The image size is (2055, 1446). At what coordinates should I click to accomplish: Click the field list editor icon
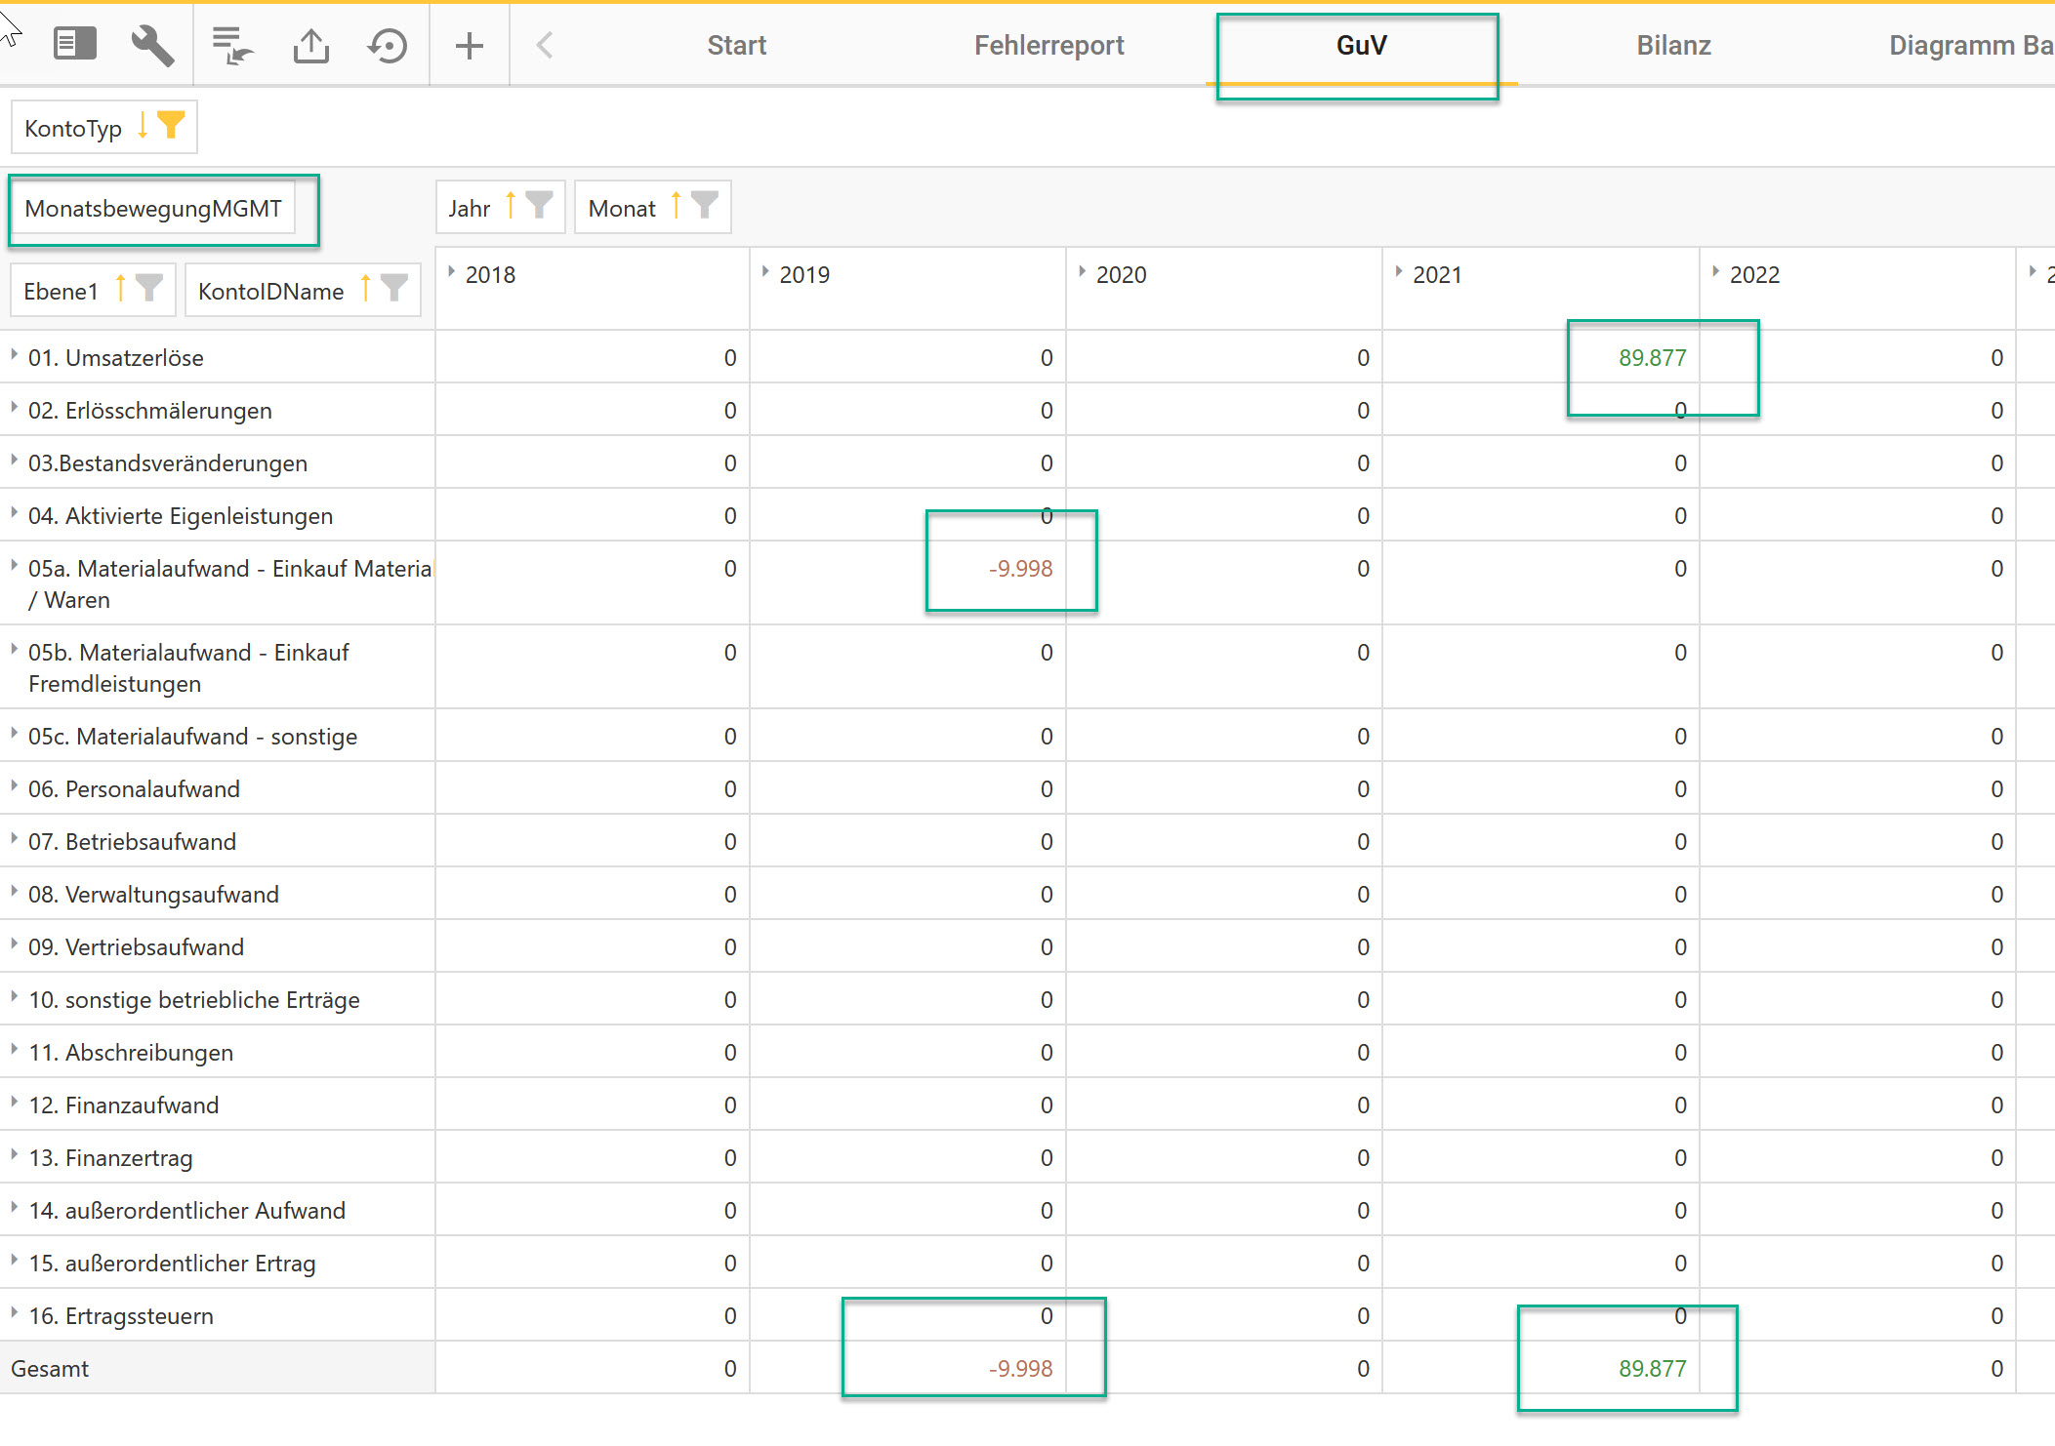pyautogui.click(x=232, y=45)
